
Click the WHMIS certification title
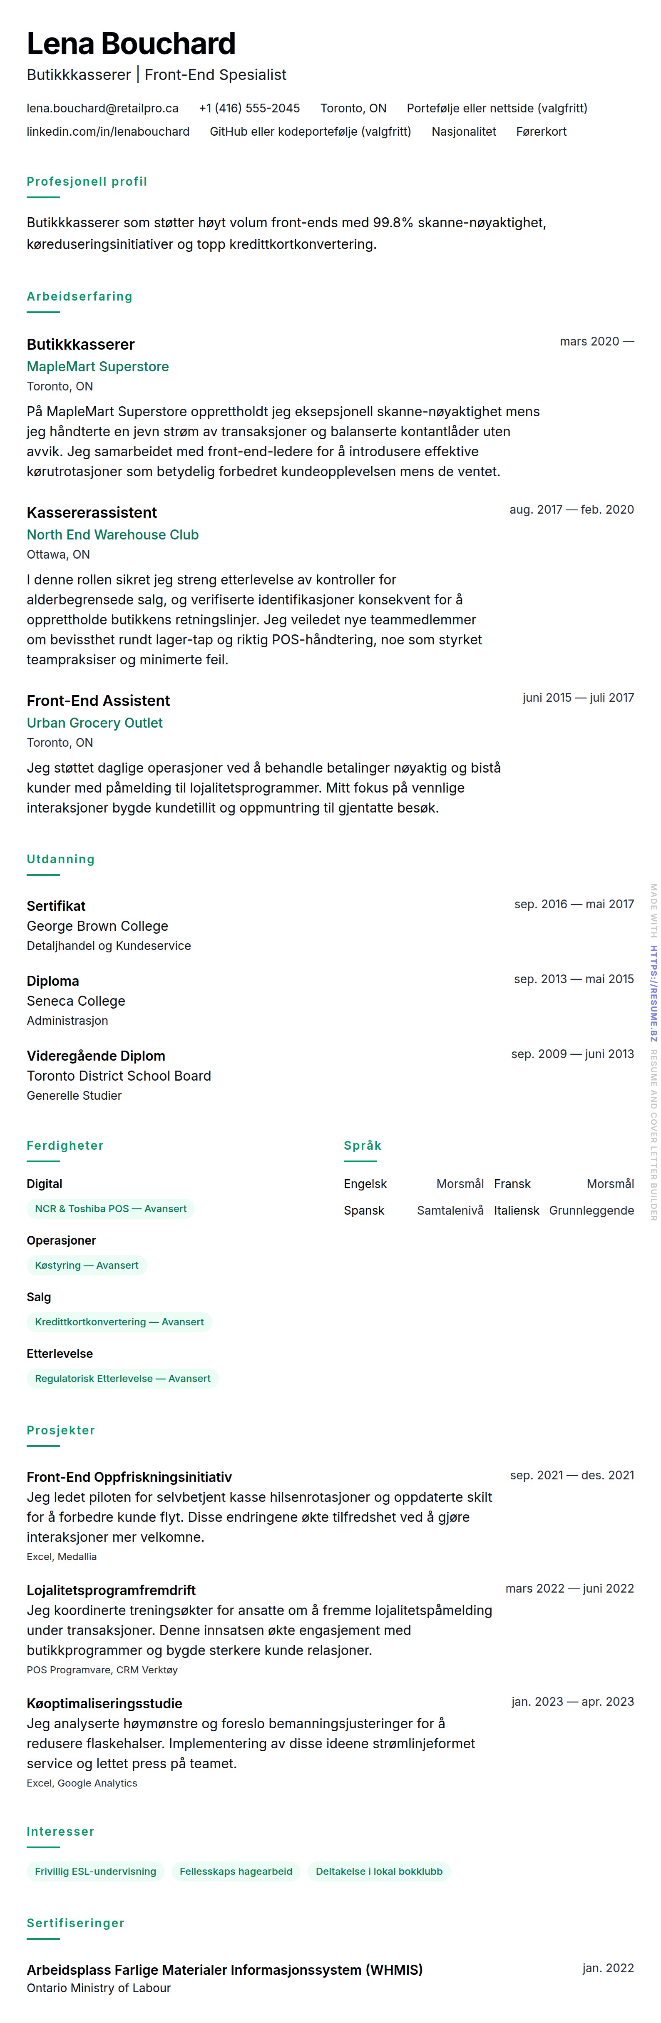coord(224,1970)
